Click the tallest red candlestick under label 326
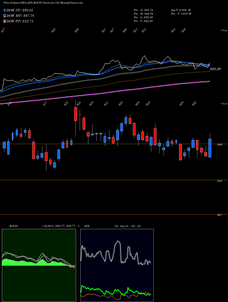 (76, 114)
